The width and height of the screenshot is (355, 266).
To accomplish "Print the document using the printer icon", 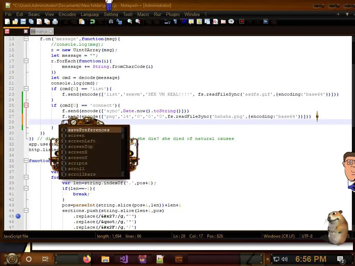I will [55, 21].
